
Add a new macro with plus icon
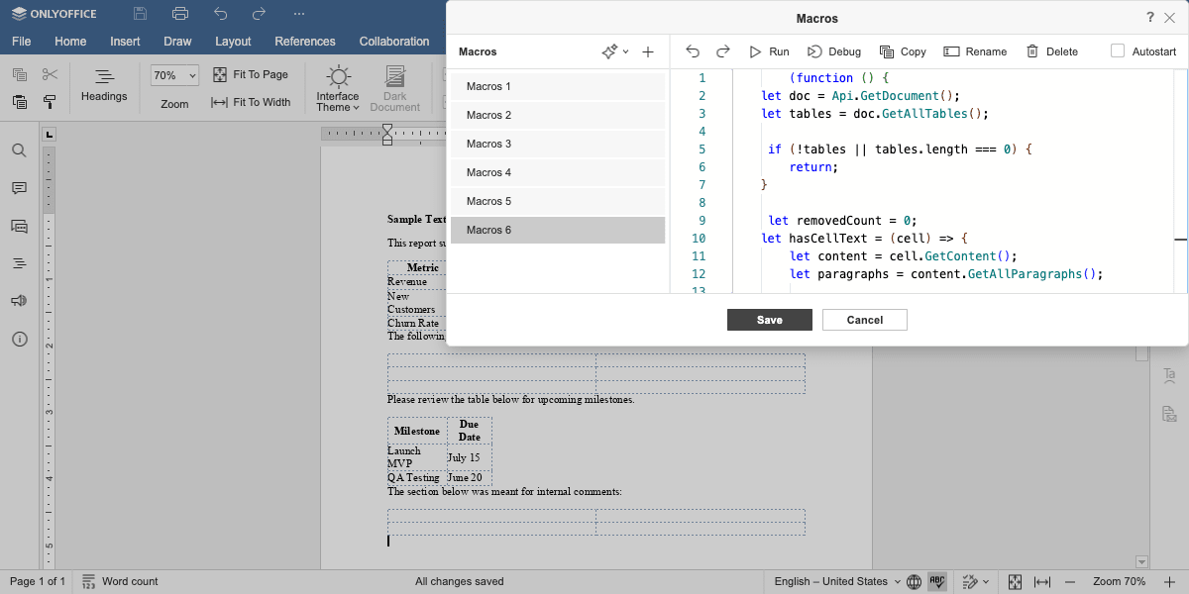pyautogui.click(x=648, y=51)
